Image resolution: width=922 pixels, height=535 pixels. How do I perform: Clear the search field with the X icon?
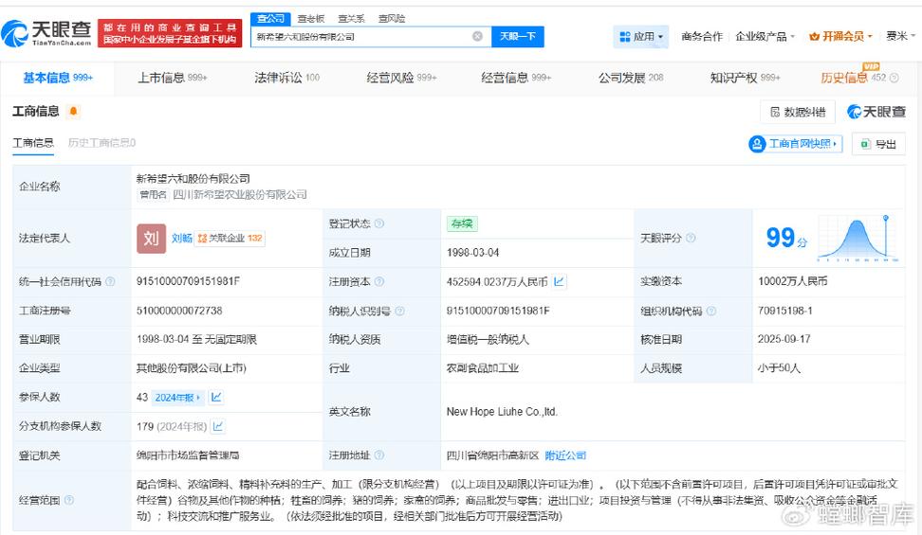[477, 36]
